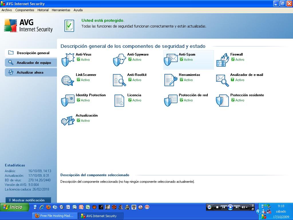Image resolution: width=293 pixels, height=220 pixels.
Task: Open the Firewall brick-wall flame icon
Action: pyautogui.click(x=223, y=60)
